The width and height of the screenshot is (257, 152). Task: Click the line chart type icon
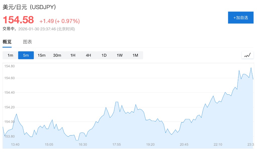pos(247,55)
